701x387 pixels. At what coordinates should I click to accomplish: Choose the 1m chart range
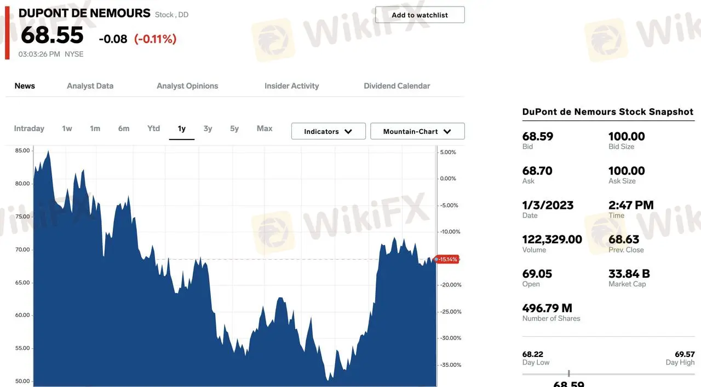tap(95, 128)
